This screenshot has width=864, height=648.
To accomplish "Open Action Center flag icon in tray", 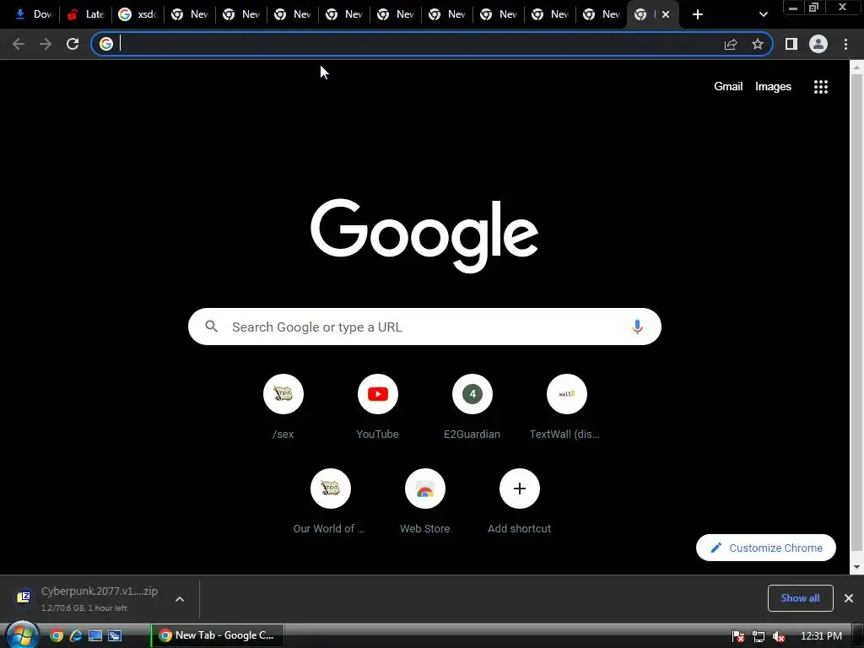I will coord(738,636).
